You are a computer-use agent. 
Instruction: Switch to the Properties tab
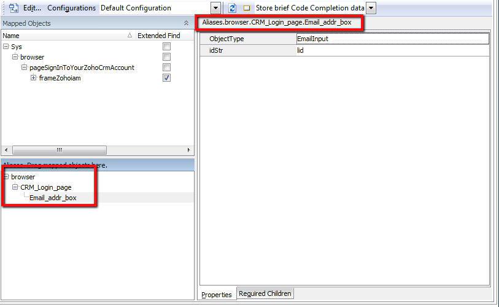pyautogui.click(x=217, y=295)
